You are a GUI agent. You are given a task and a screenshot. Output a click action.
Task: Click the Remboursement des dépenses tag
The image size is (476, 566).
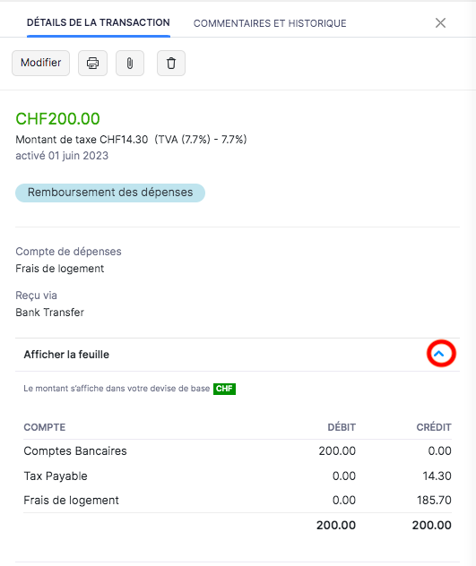(x=110, y=193)
